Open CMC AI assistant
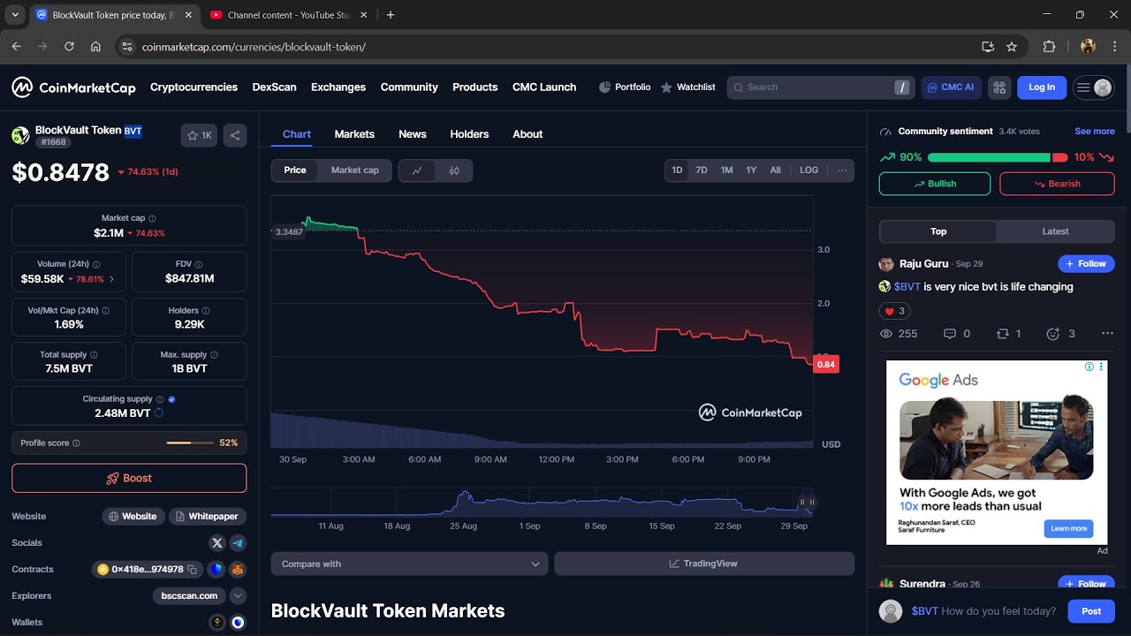The width and height of the screenshot is (1131, 636). [x=950, y=87]
